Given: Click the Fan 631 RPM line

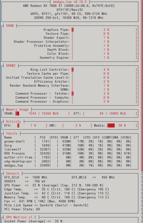Looking at the screenshot, I should click(x=40, y=201).
